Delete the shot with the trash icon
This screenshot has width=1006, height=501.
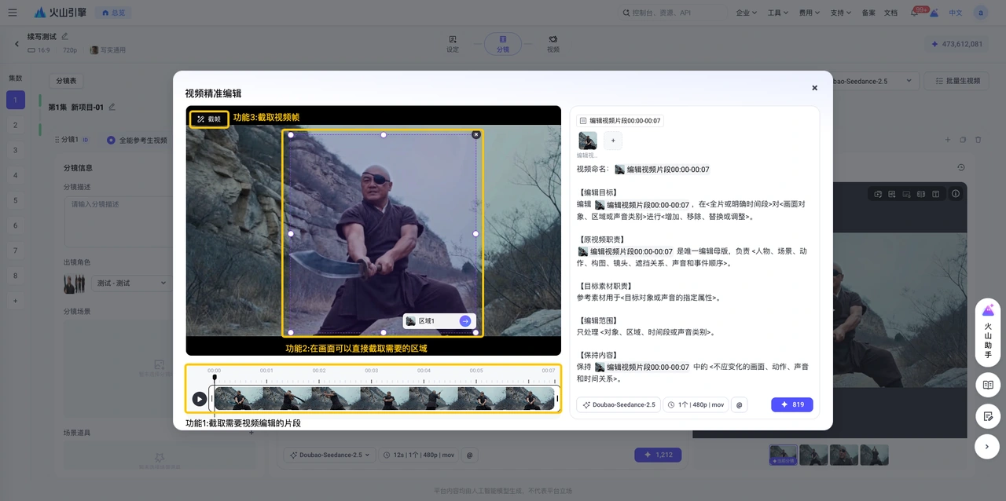click(x=978, y=140)
